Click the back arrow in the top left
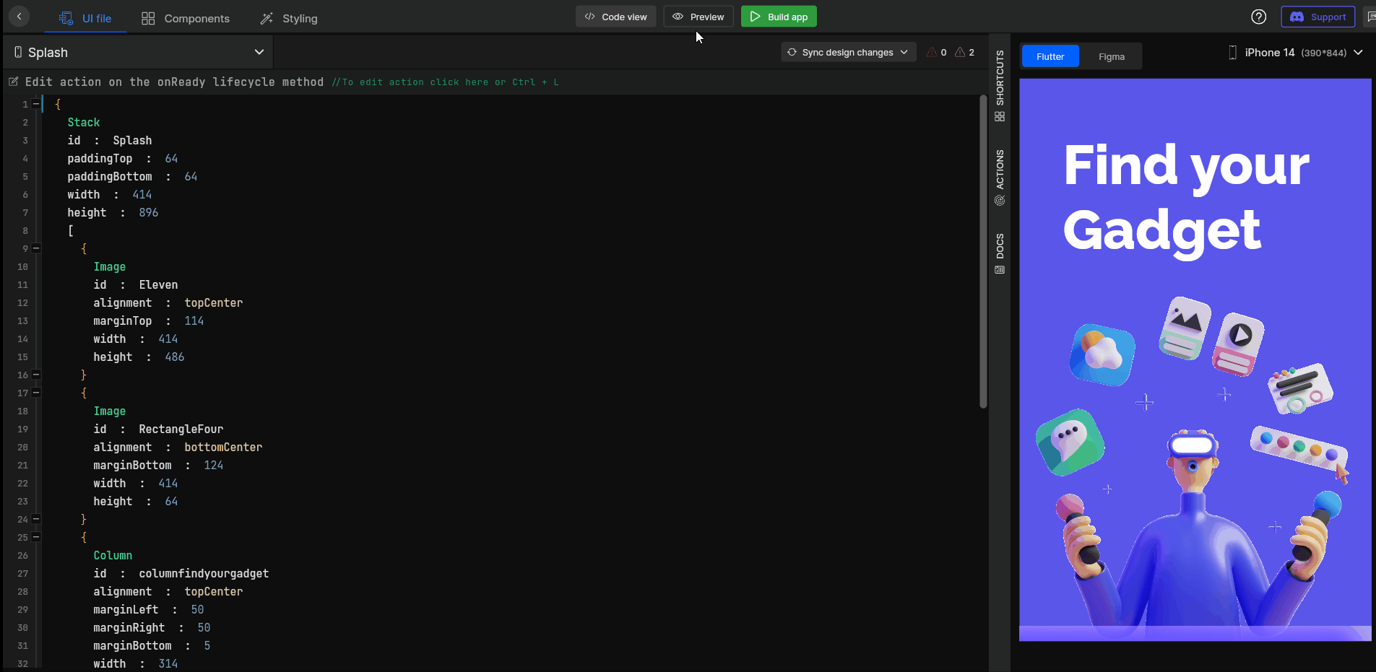Image resolution: width=1376 pixels, height=672 pixels. (18, 16)
